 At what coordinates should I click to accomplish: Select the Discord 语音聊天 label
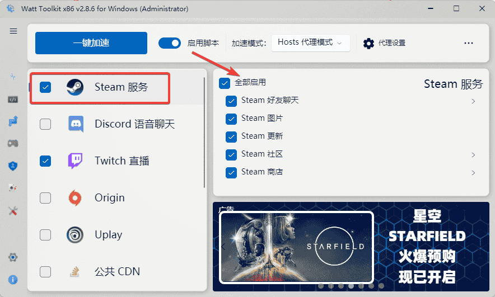tap(135, 124)
